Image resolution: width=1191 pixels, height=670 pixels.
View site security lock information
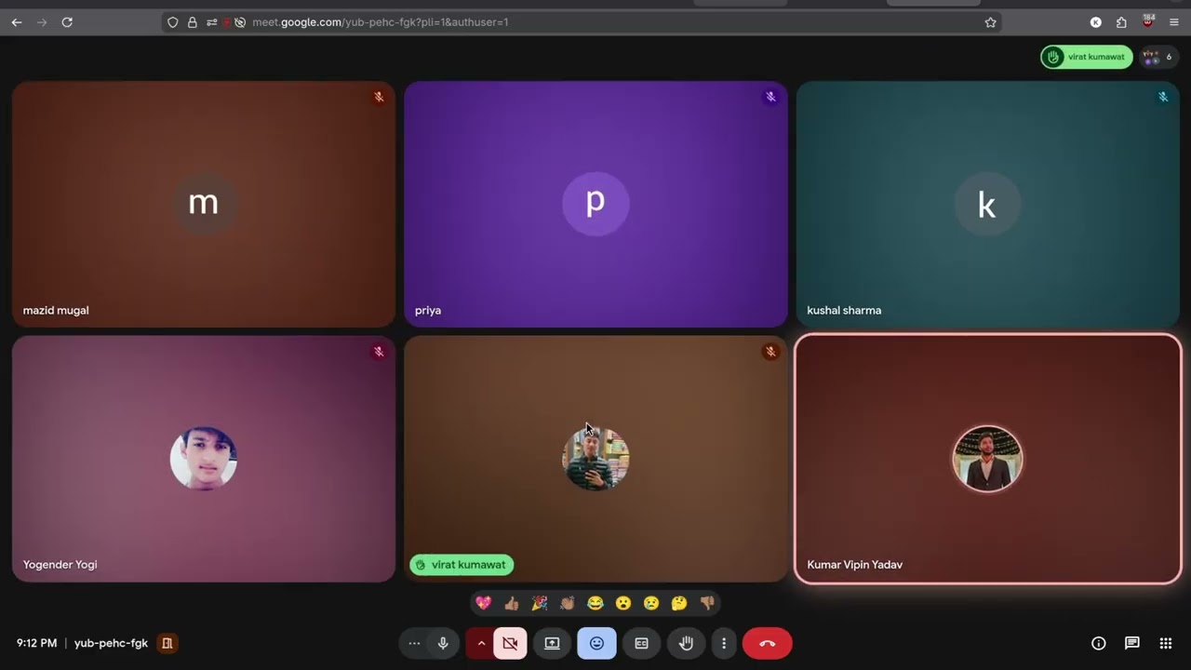[192, 22]
